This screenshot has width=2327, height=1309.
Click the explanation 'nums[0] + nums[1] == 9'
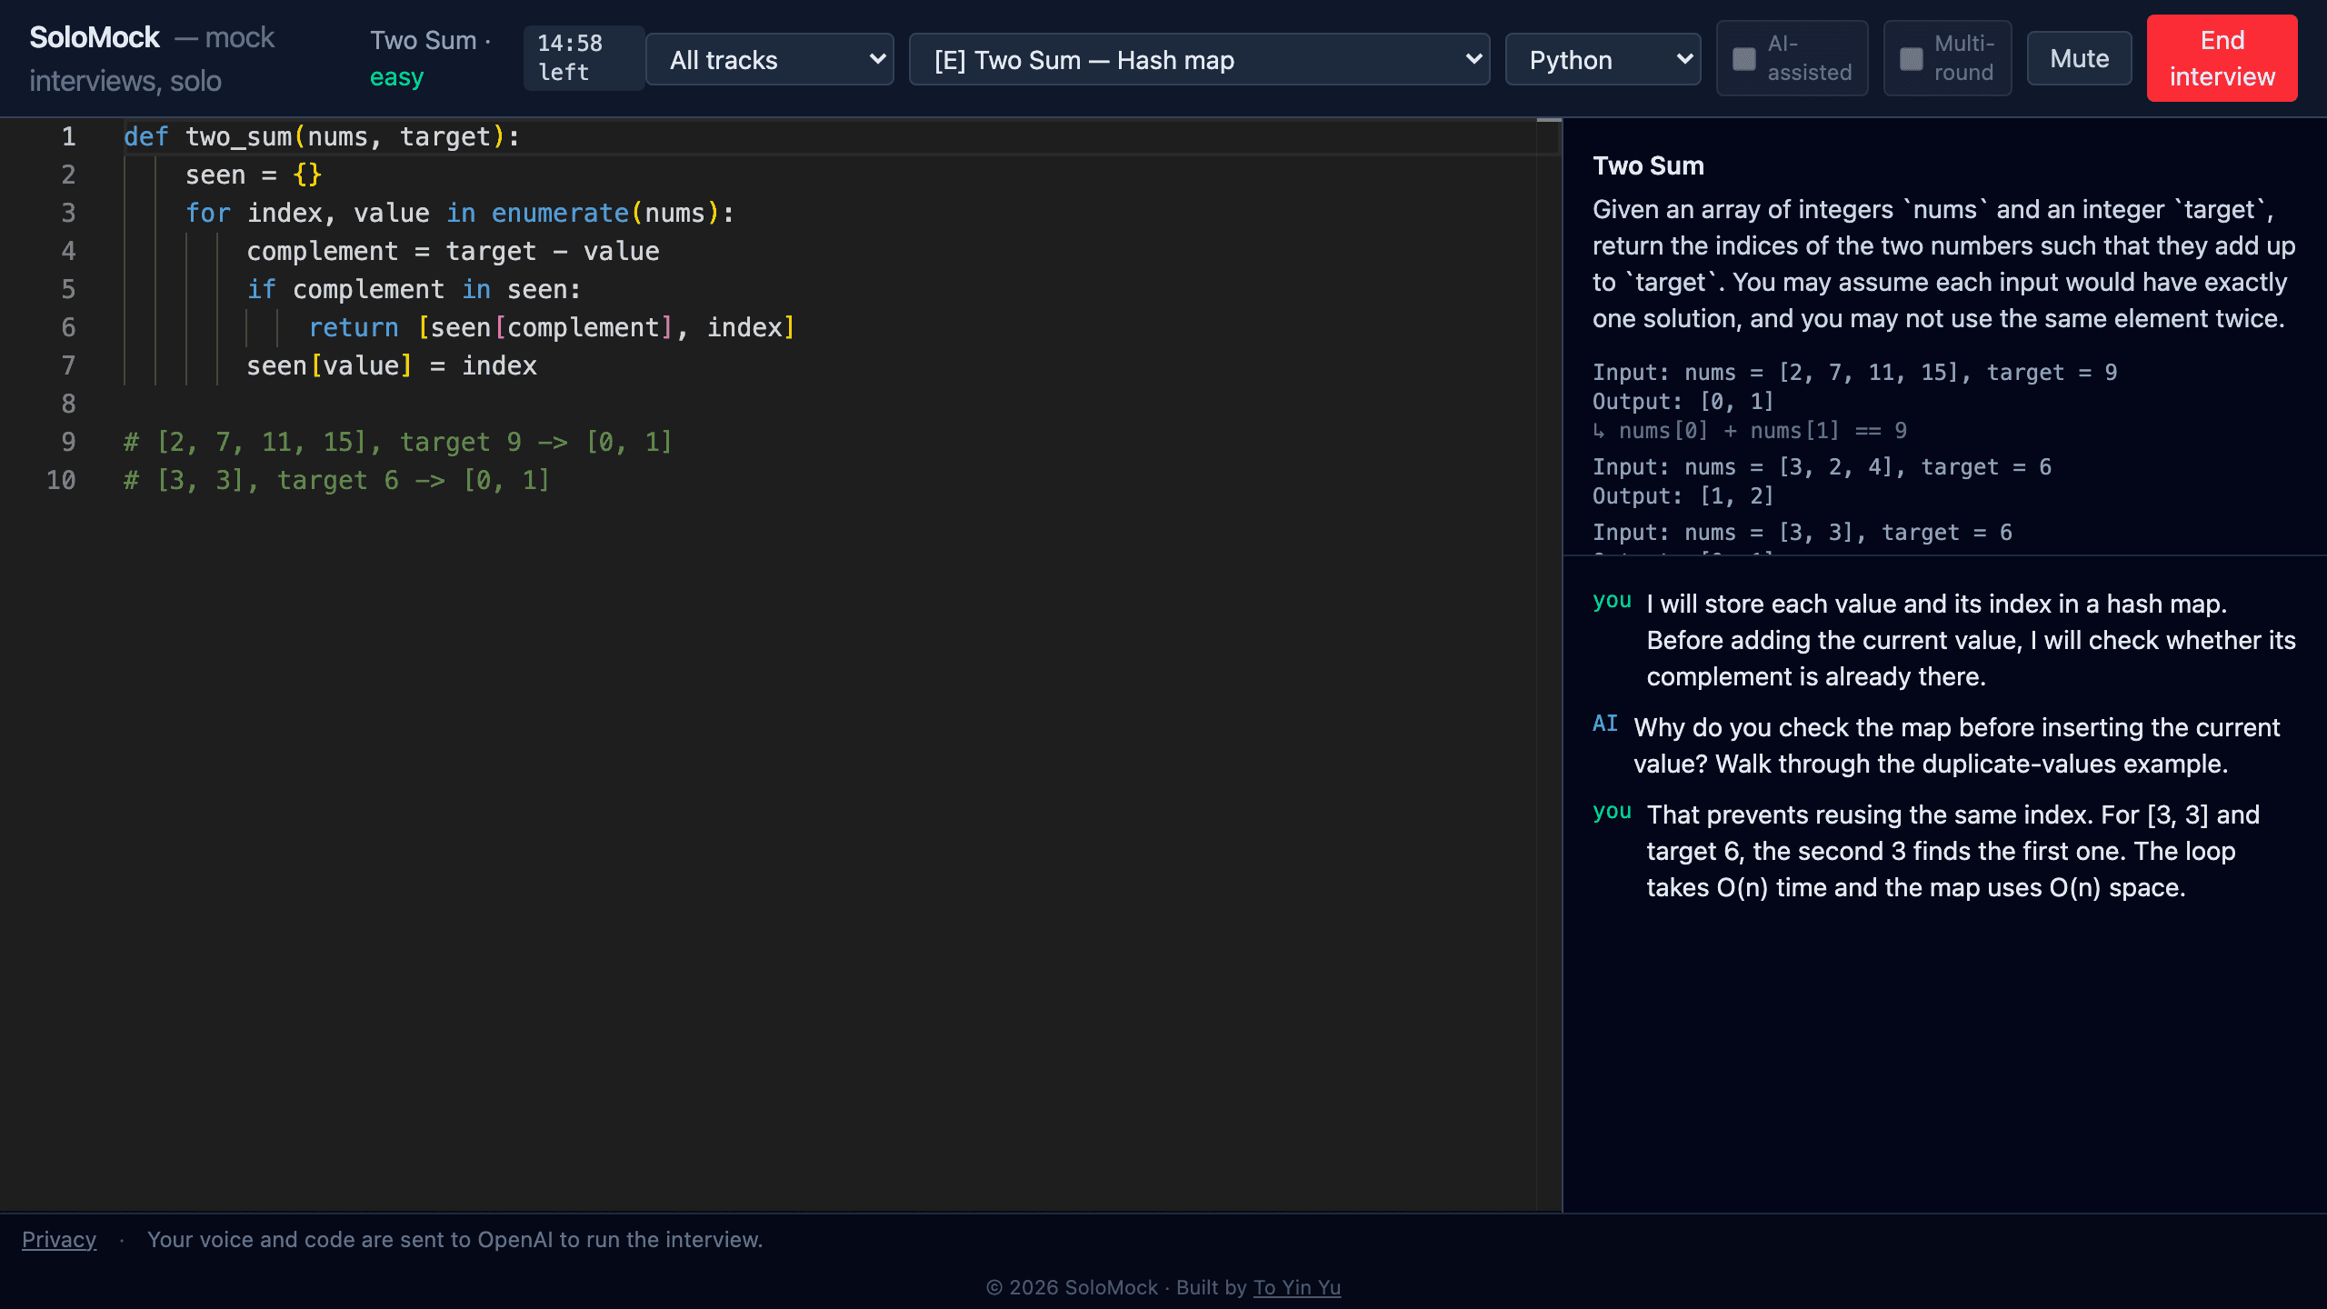[1750, 431]
